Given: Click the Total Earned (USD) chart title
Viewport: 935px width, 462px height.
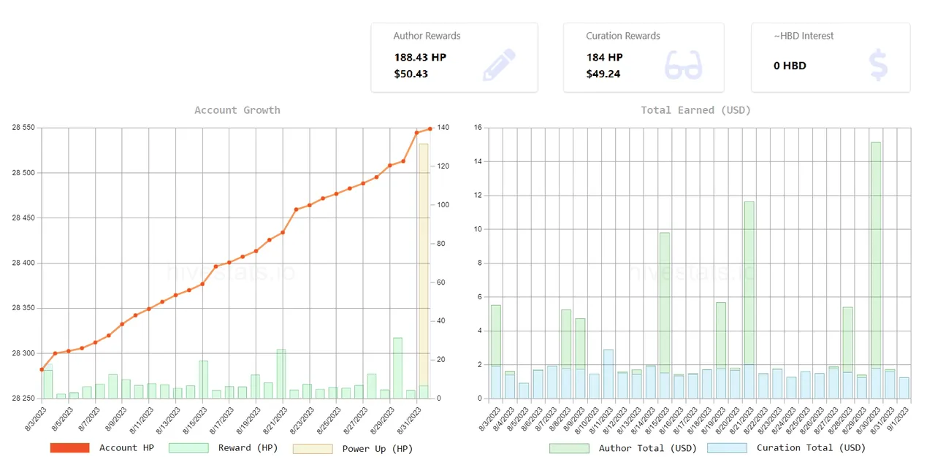Looking at the screenshot, I should tap(696, 110).
